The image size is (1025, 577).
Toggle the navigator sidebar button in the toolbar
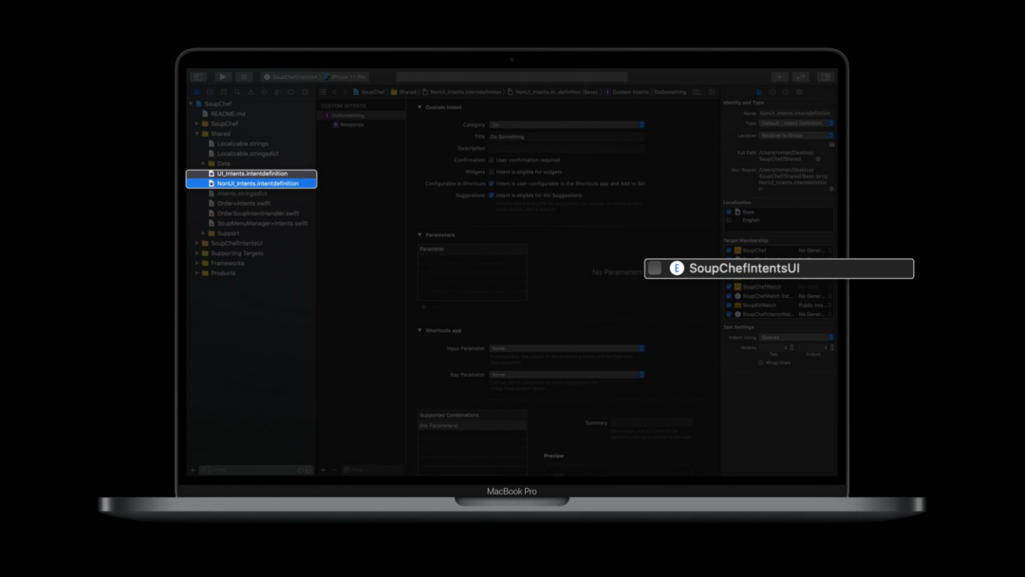point(198,77)
